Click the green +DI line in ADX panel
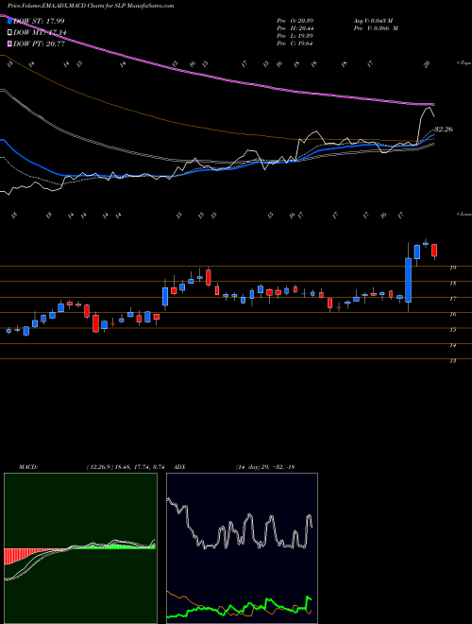472x624 pixels. click(239, 609)
